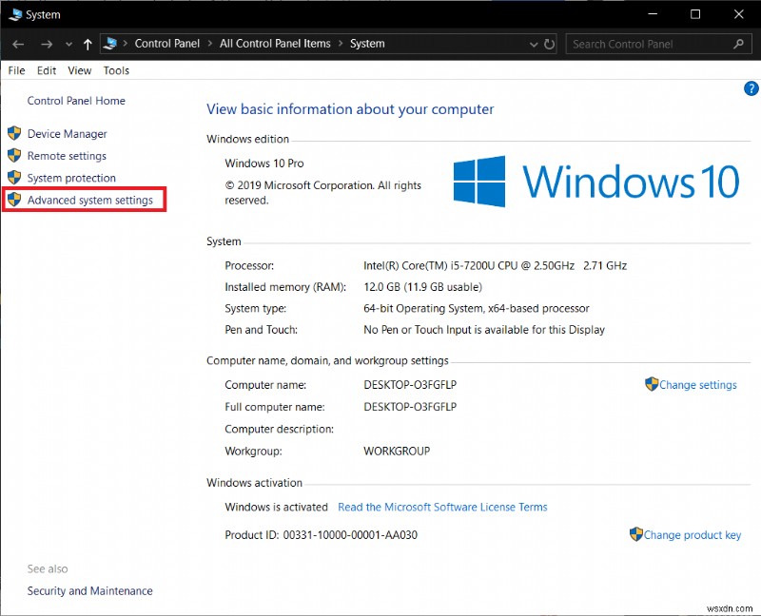Navigate up one level with the up arrow
761x616 pixels.
click(87, 44)
